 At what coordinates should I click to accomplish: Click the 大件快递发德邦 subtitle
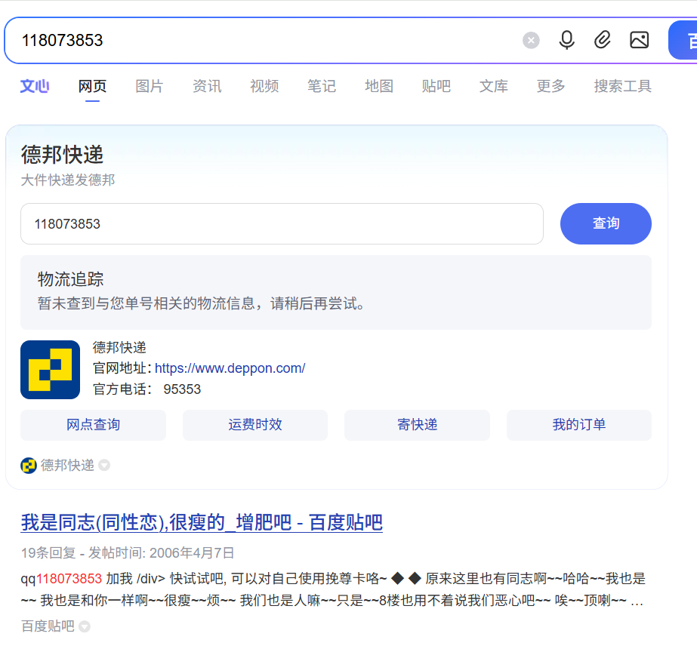[68, 180]
